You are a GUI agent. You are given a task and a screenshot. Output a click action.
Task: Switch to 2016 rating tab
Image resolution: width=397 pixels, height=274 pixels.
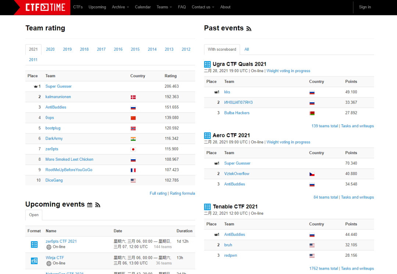coord(118,49)
